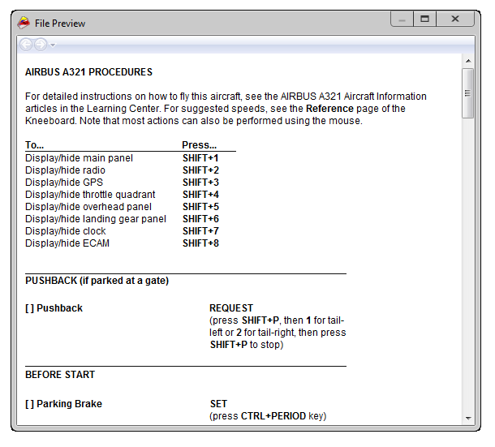This screenshot has height=447, width=495.
Task: Click the scrollbar down arrow
Action: pos(468,419)
